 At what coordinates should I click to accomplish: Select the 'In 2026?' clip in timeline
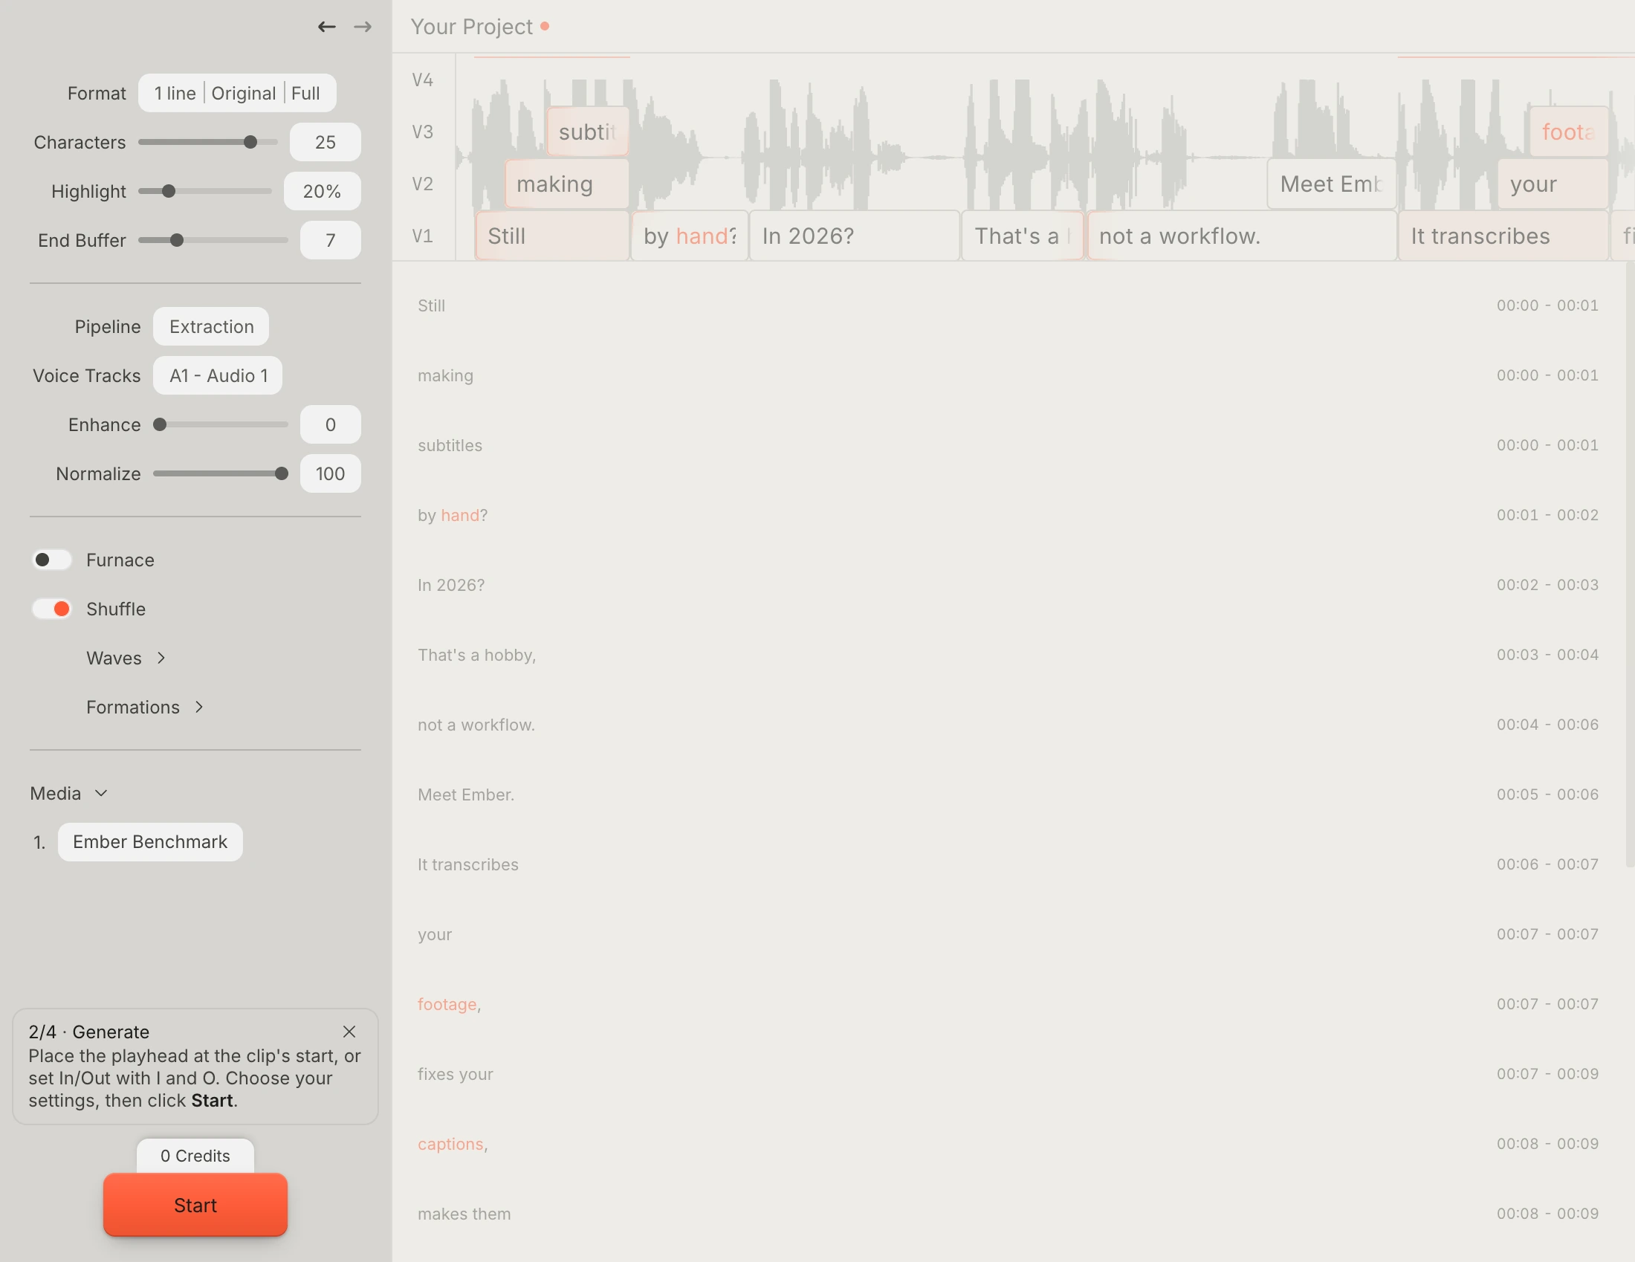coord(854,236)
